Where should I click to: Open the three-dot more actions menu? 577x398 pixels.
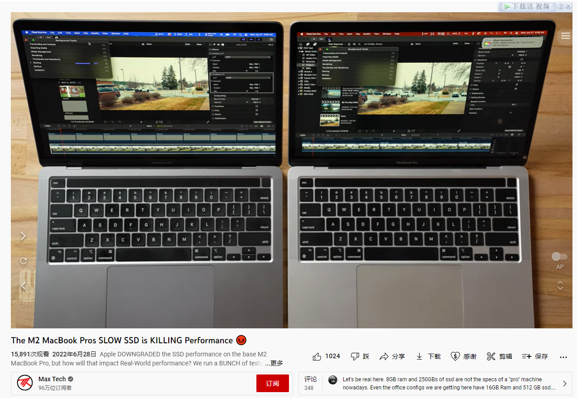click(x=563, y=357)
